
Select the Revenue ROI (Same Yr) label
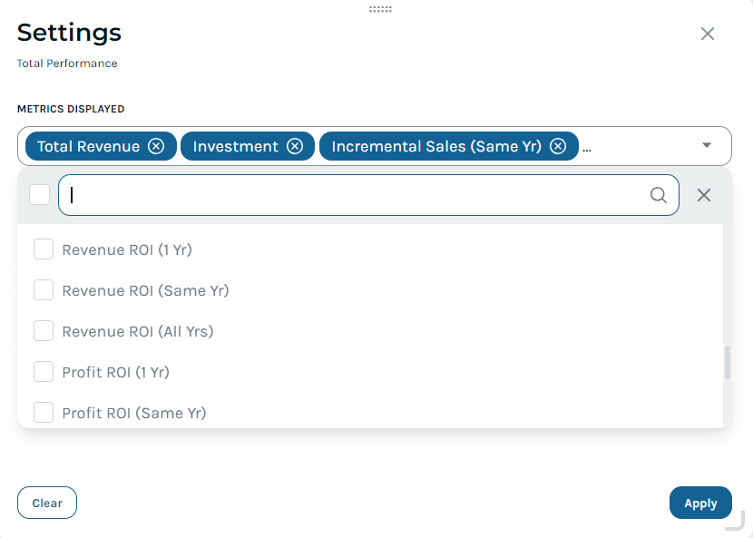pyautogui.click(x=145, y=290)
